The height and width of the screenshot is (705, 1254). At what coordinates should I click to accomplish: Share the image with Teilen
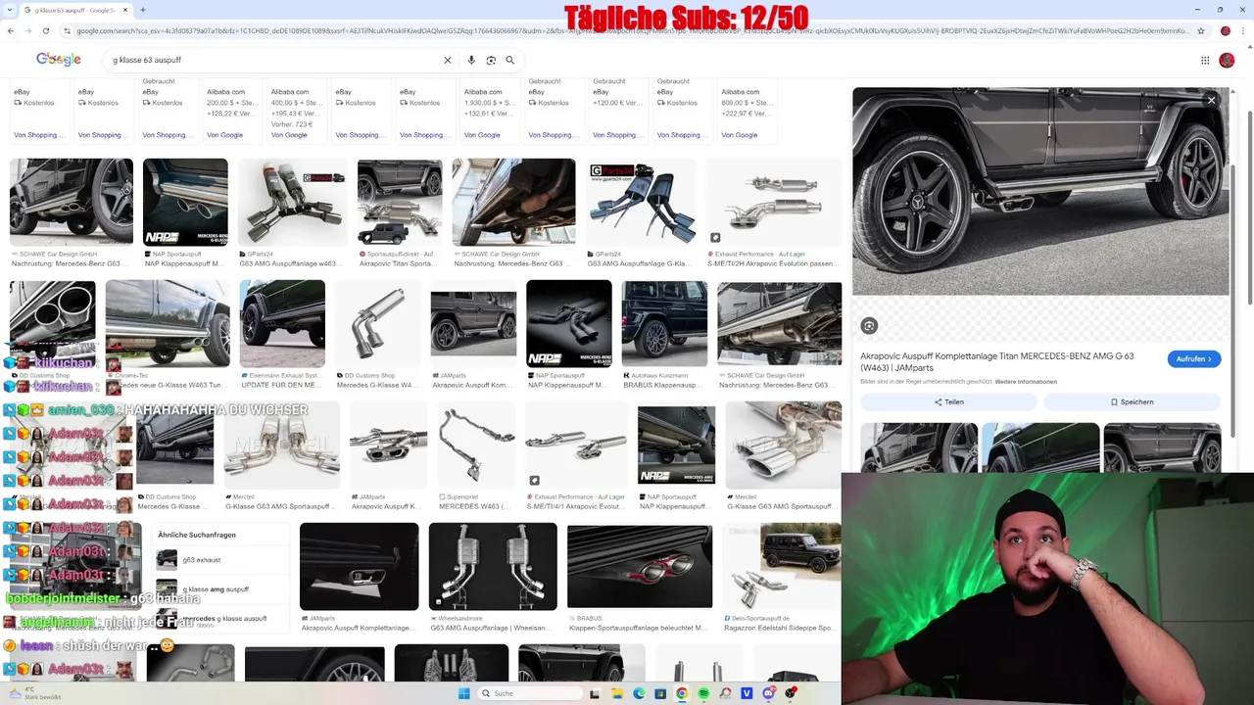click(948, 401)
